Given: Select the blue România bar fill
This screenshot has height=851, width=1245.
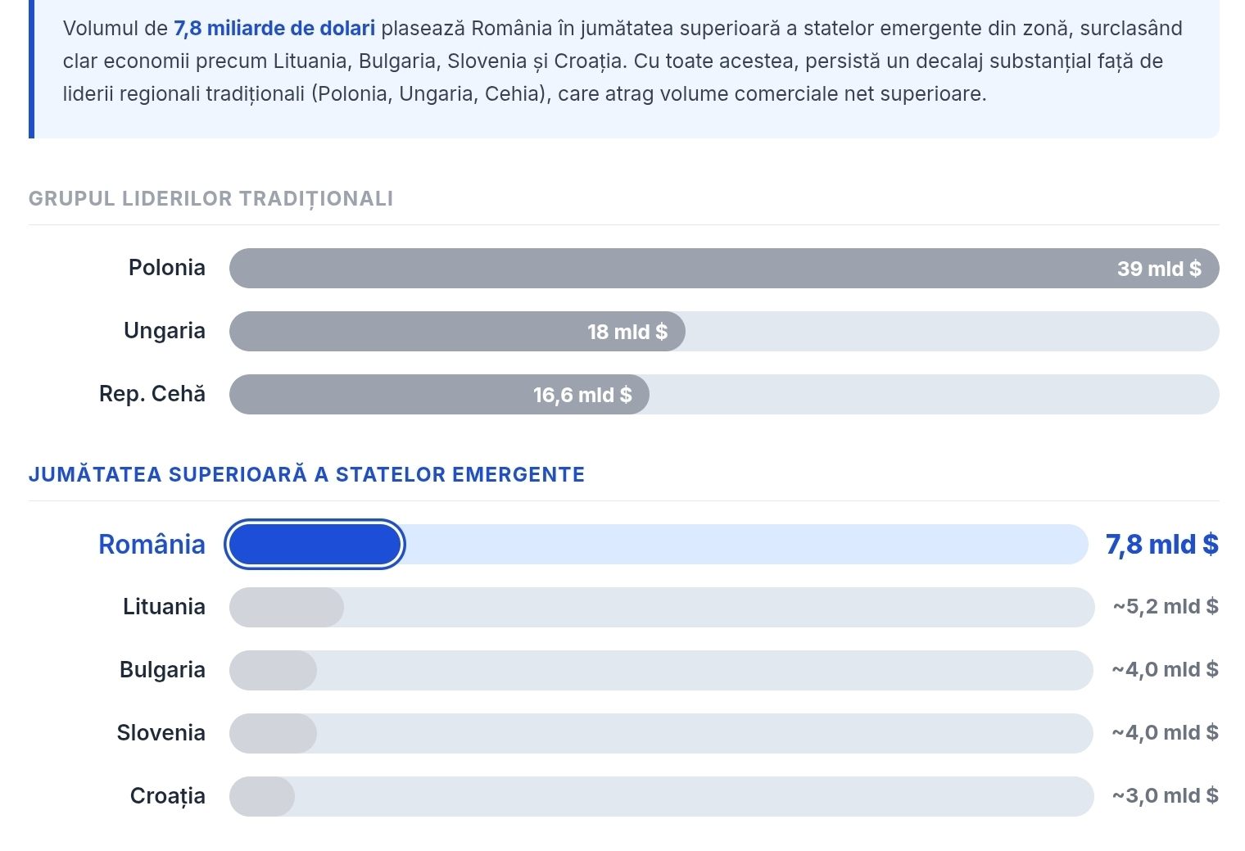Looking at the screenshot, I should 315,545.
